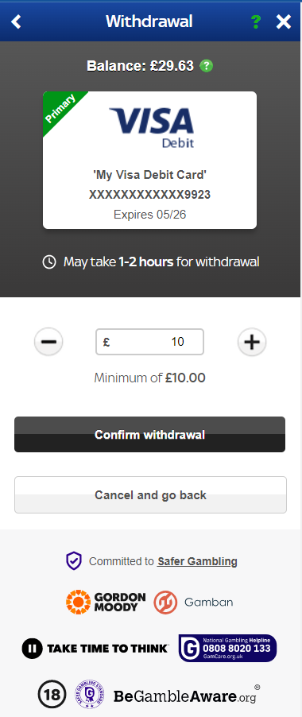The width and height of the screenshot is (302, 717).
Task: Decrease withdrawal amount with minus button
Action: coord(48,342)
